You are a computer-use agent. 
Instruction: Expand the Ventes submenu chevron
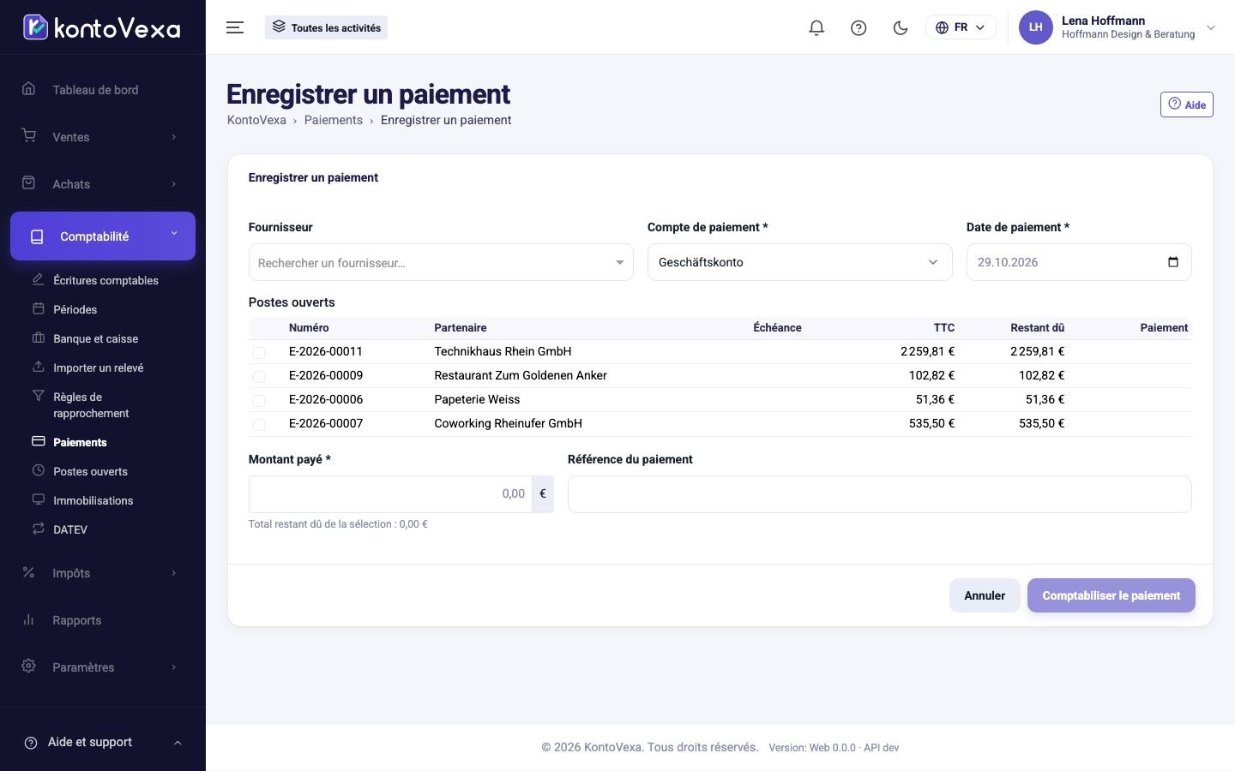[173, 137]
